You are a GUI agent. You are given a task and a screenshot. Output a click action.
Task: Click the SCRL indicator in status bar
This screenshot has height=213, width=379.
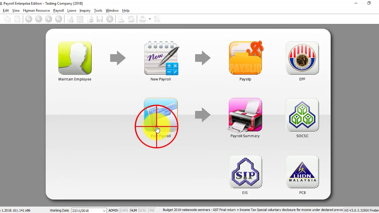pyautogui.click(x=143, y=211)
